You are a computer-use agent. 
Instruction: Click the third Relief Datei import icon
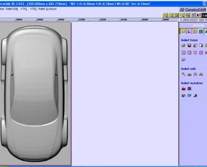click(195, 46)
